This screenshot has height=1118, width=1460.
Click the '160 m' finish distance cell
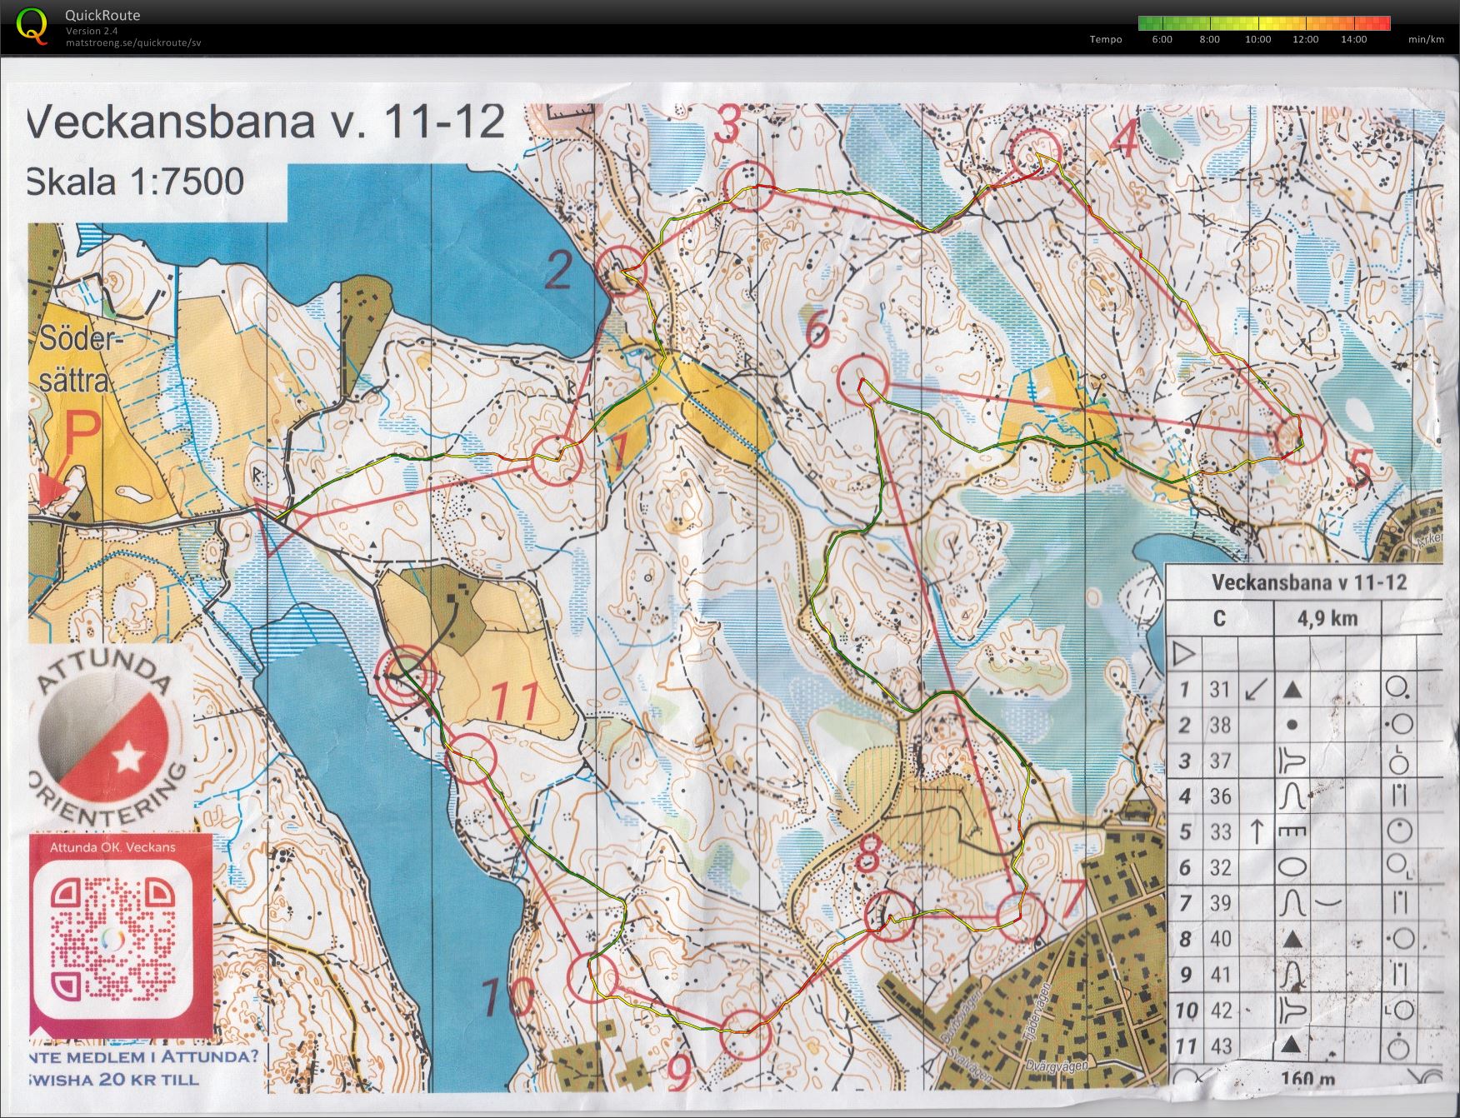[1307, 1079]
